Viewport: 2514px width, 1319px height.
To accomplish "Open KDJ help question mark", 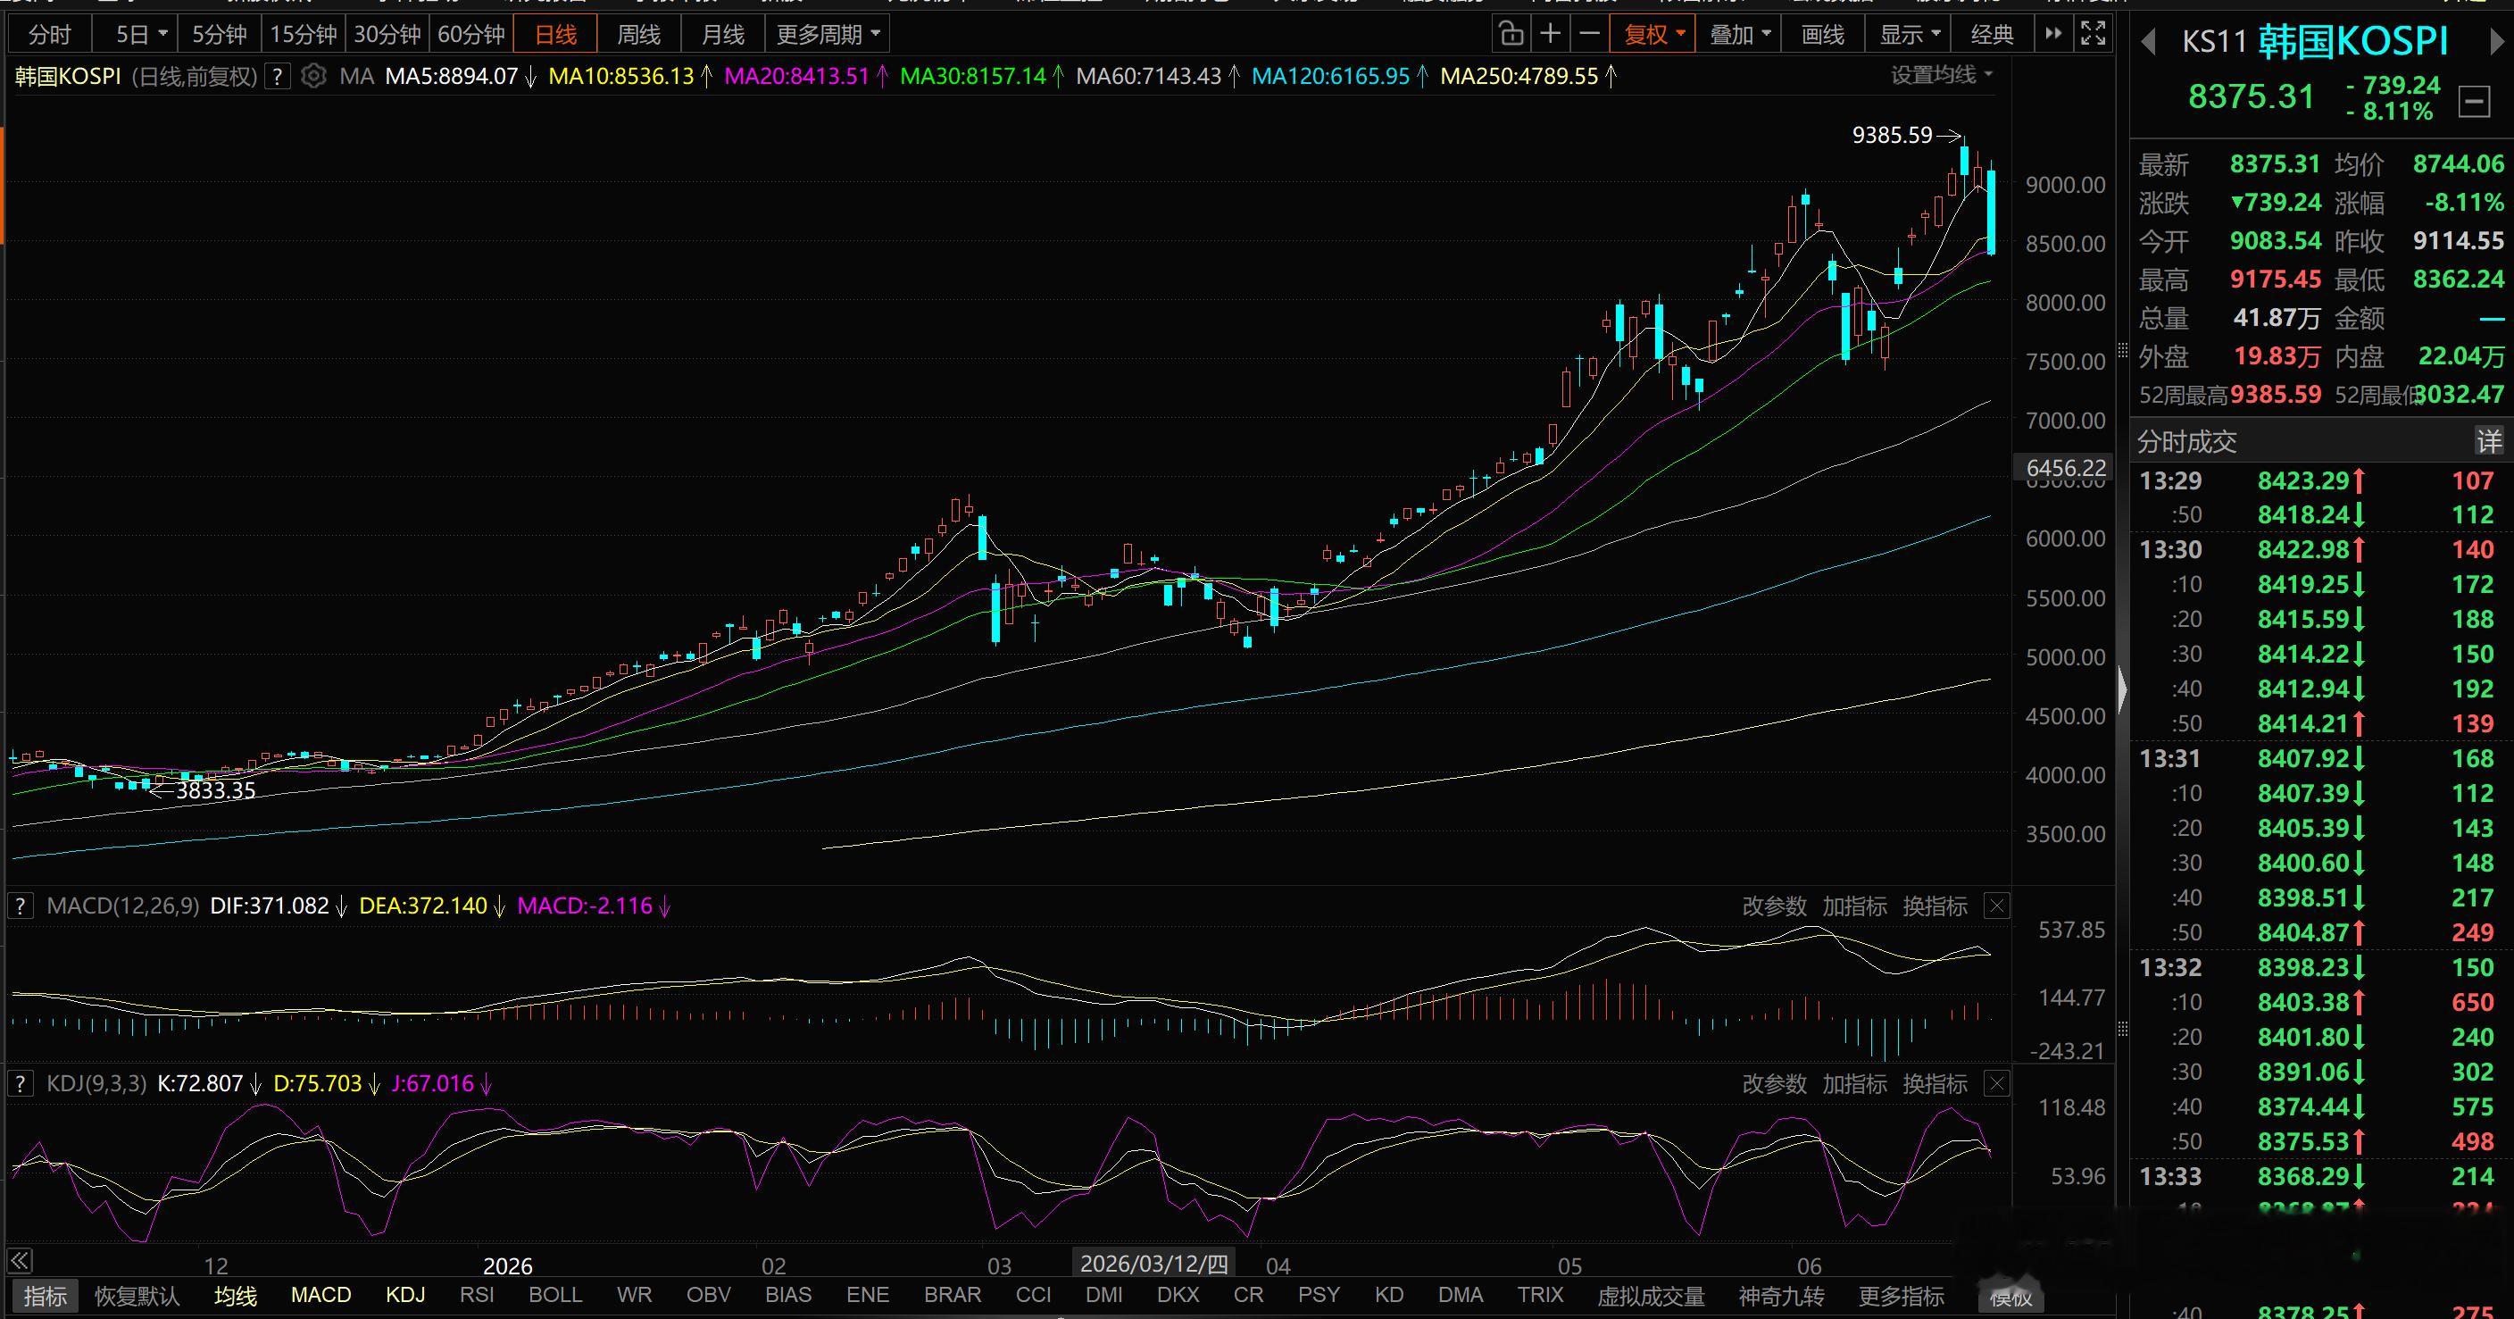I will pos(20,1084).
